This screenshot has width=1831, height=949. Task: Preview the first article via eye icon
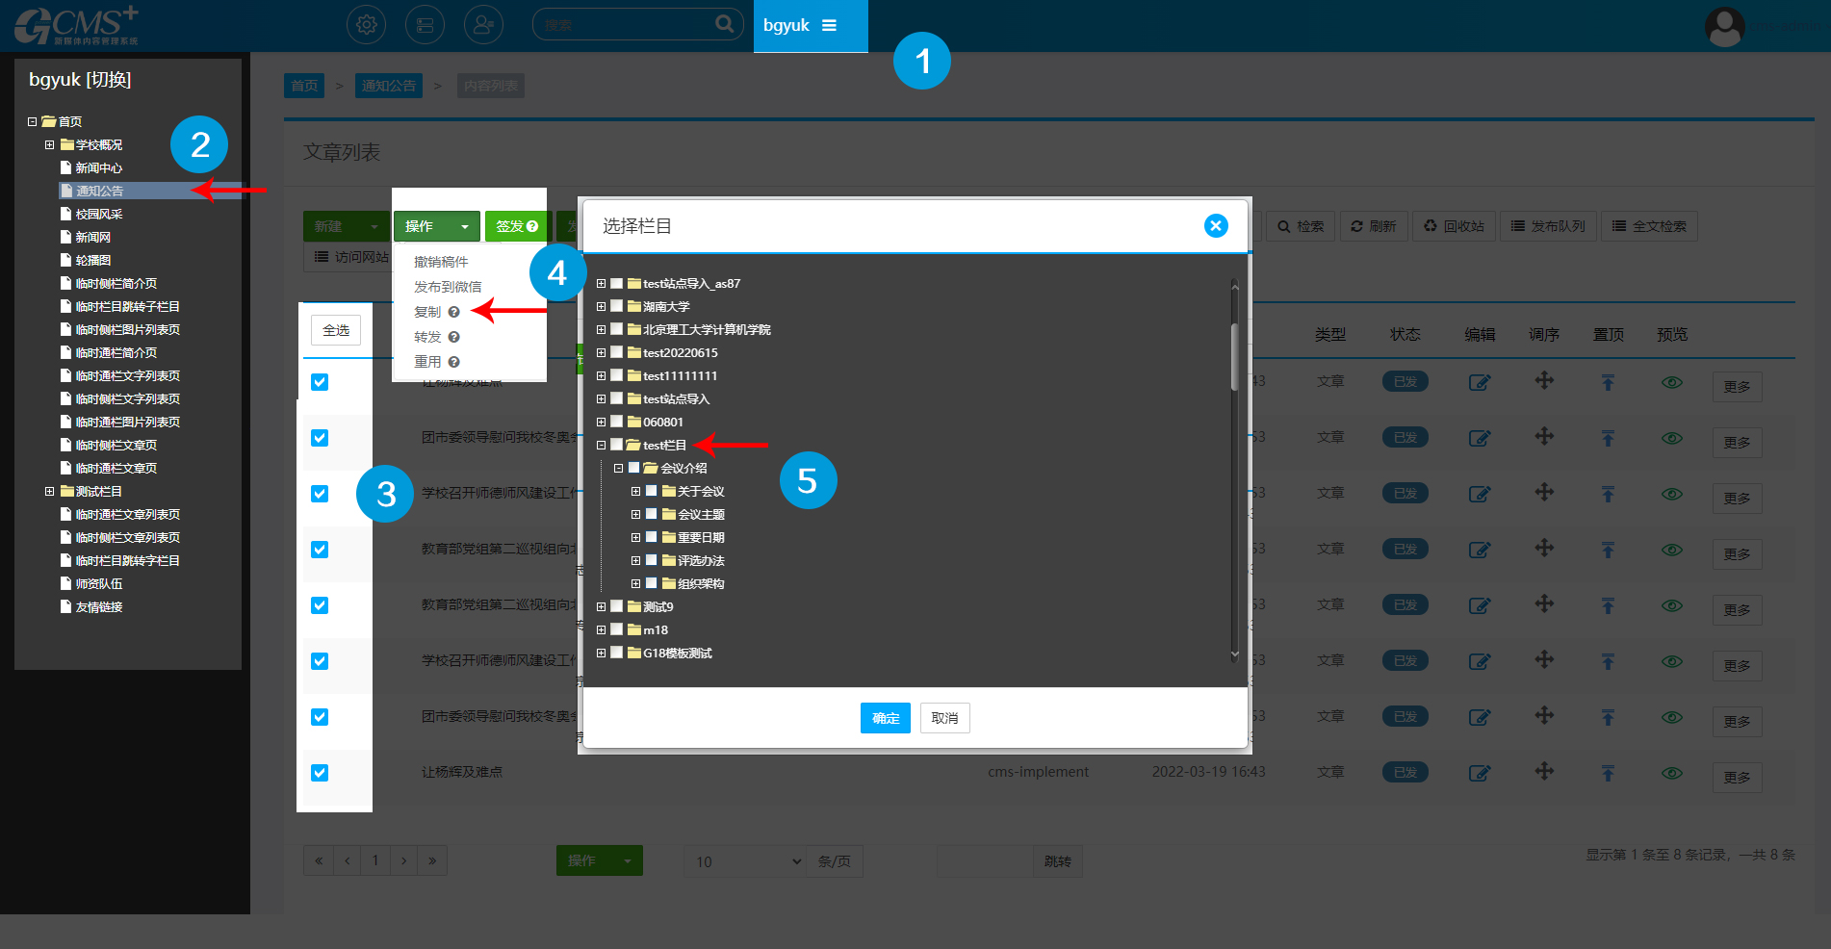[1672, 382]
